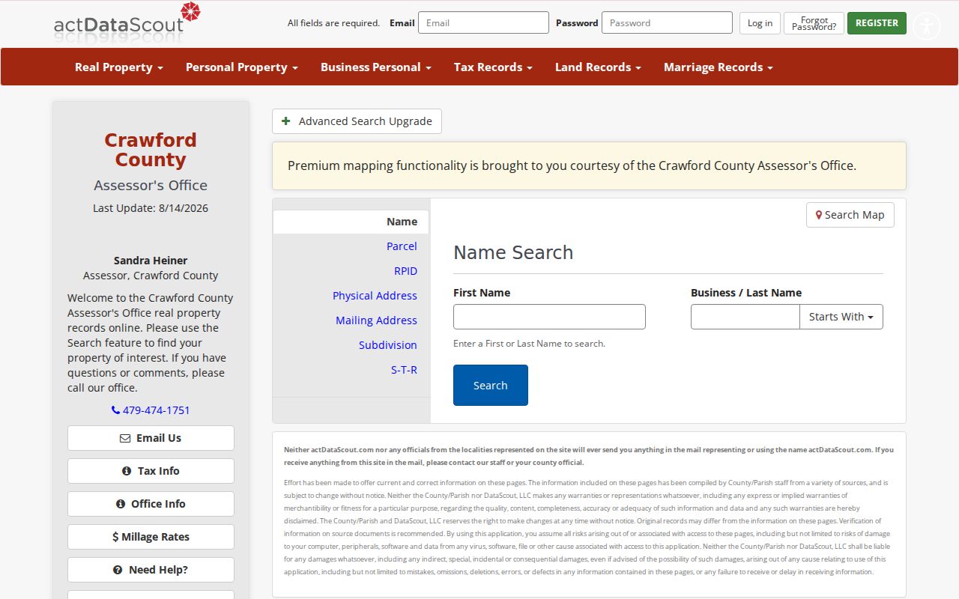959x599 pixels.
Task: Click the question mark icon on Need Help
Action: [x=118, y=570]
